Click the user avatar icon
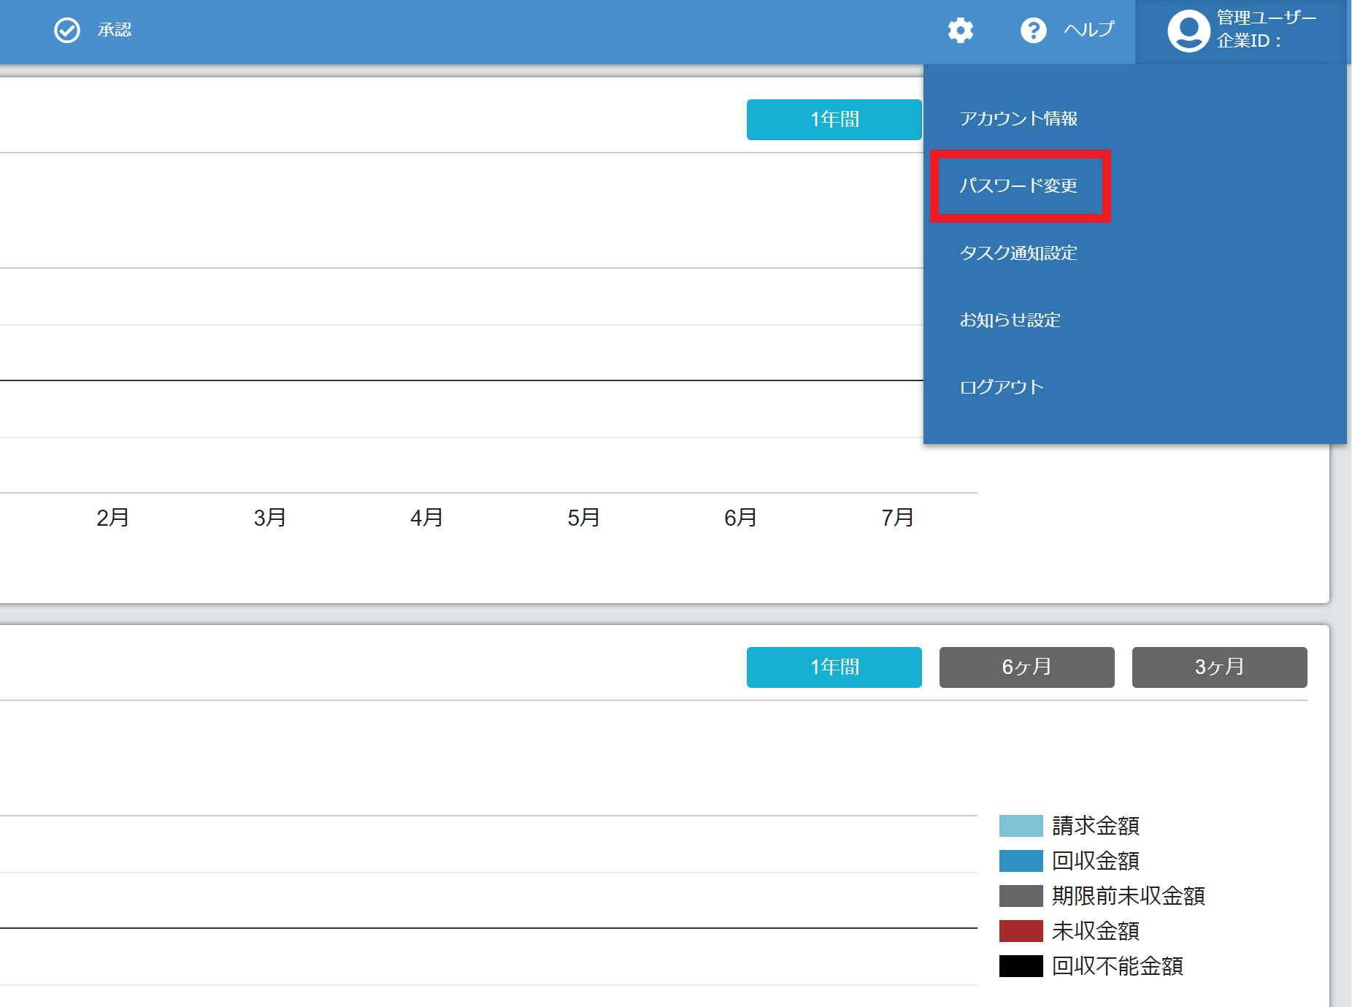Screen dimensions: 1352x1007 point(1188,31)
